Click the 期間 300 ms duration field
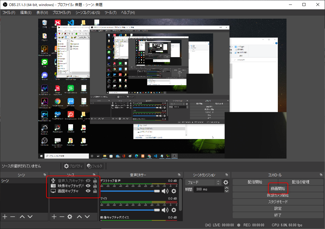Viewport: 325px width, 229px height. [x=209, y=189]
